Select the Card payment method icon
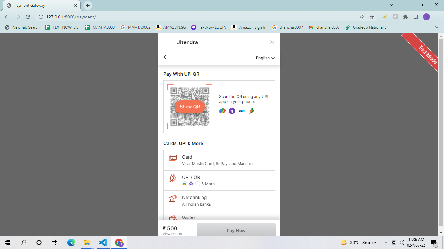444x249 pixels. tap(172, 158)
